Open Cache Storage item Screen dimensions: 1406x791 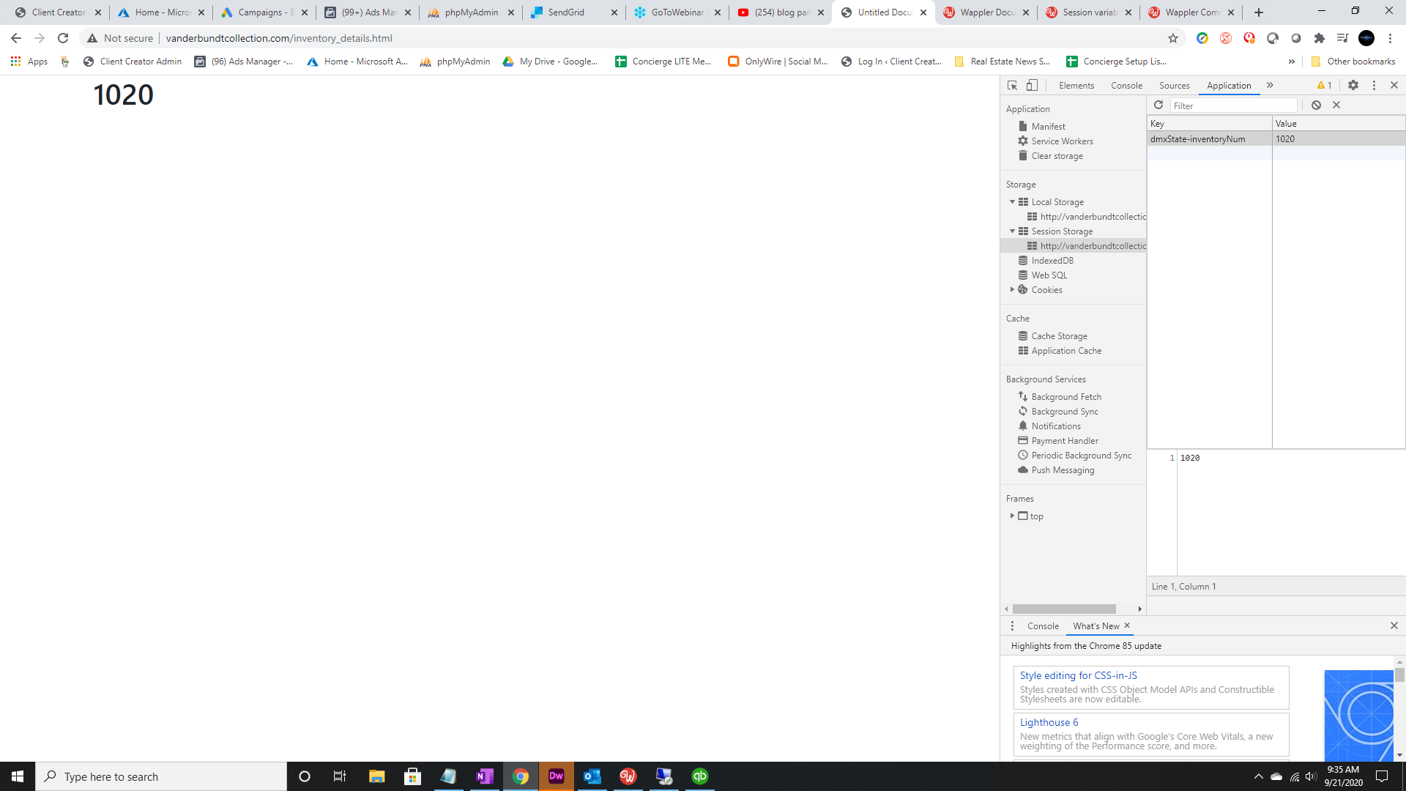1059,336
